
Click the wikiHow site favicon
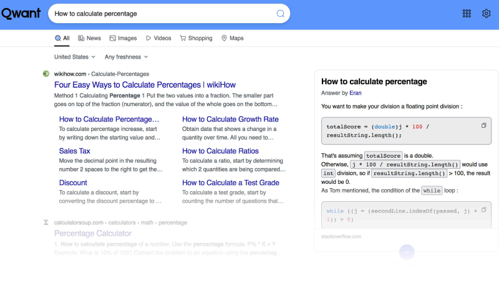tap(46, 74)
